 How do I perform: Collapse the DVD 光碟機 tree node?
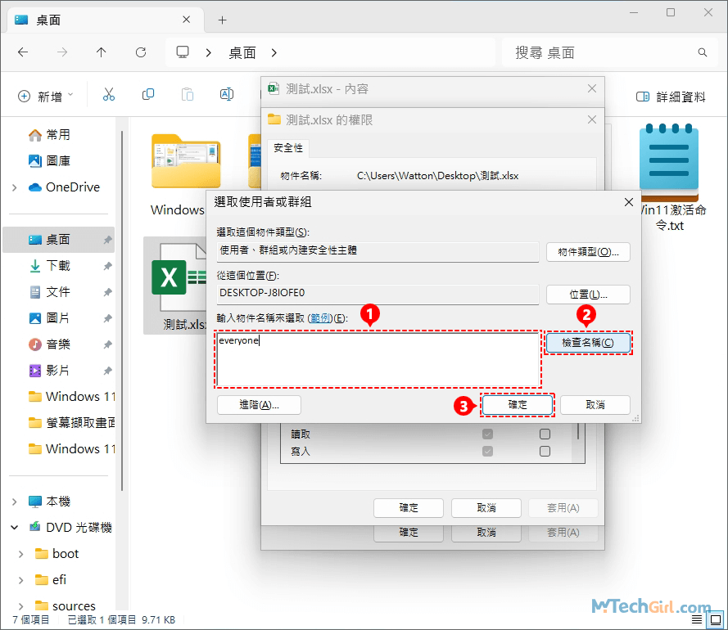15,528
